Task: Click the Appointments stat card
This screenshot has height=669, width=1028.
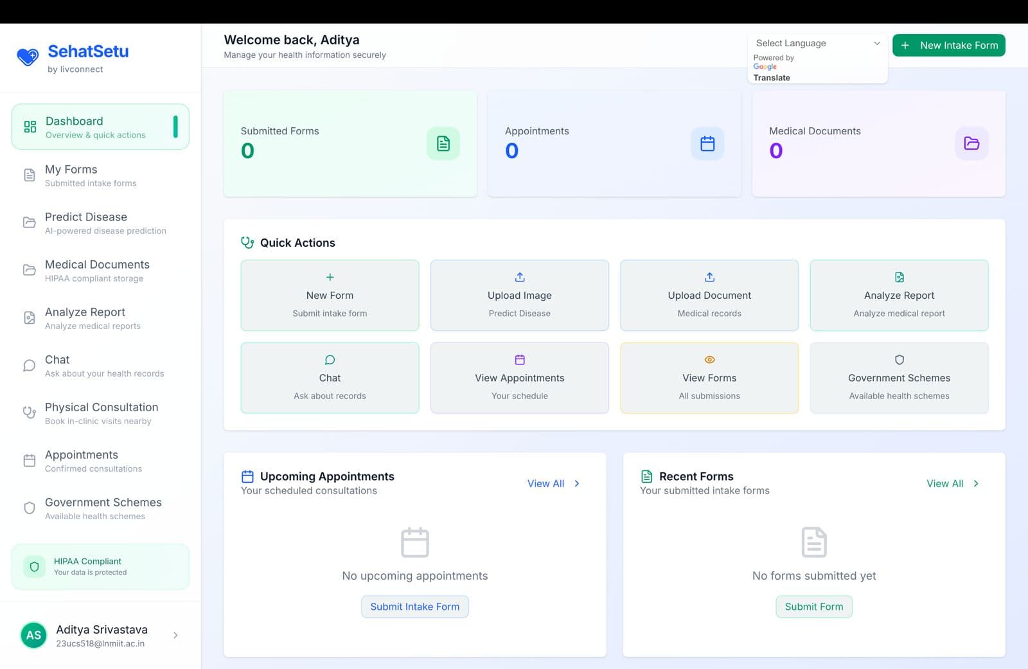Action: (614, 143)
